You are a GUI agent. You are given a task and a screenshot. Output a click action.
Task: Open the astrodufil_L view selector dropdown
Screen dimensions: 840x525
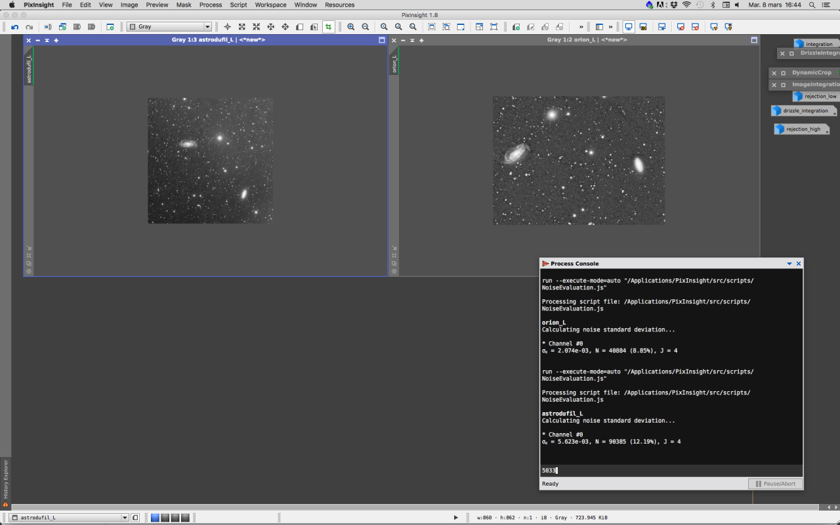[x=69, y=518]
